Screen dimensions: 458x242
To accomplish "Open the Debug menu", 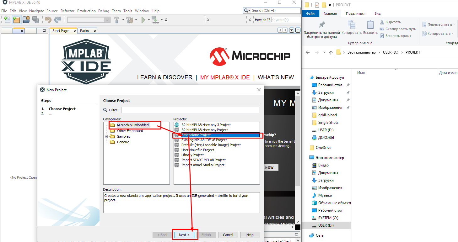I will 104,11.
